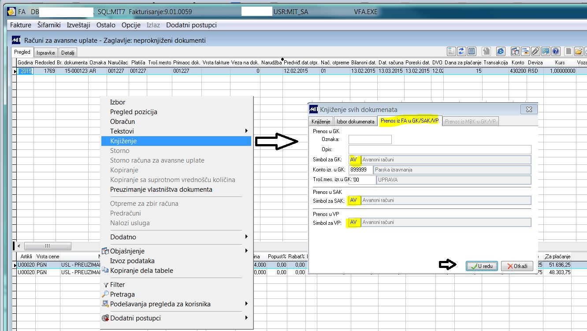
Task: Click the Troš.mes. izr.u GK field
Action: click(x=362, y=180)
